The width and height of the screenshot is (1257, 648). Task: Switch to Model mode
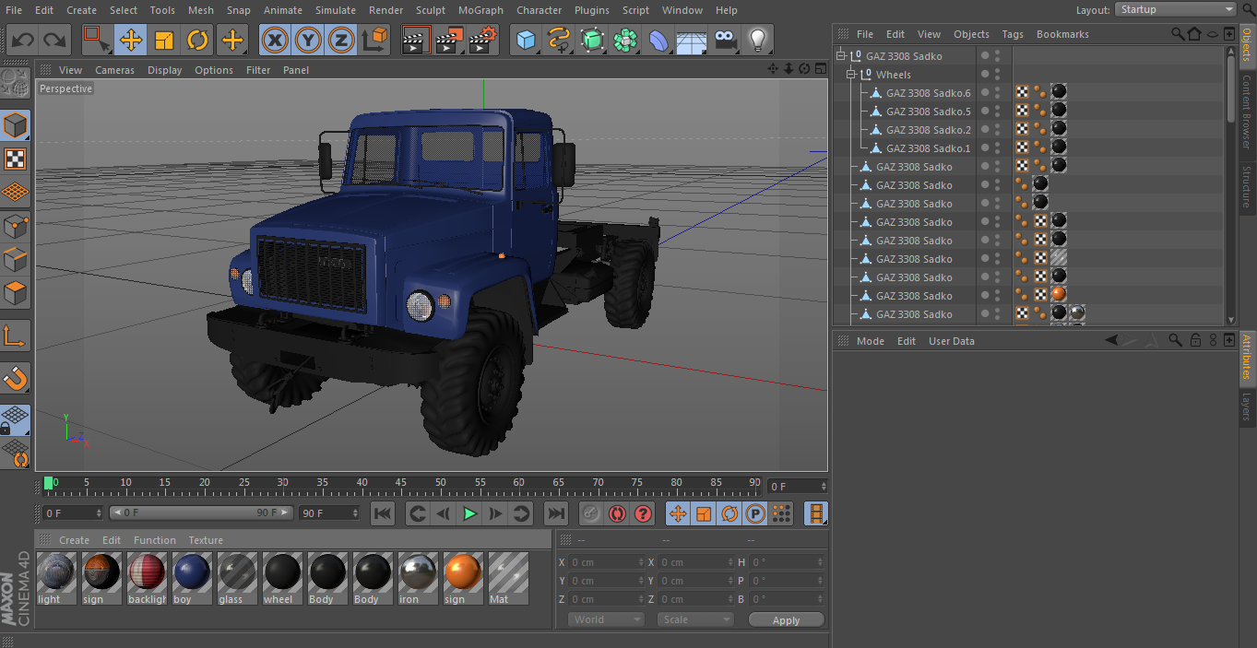click(16, 124)
